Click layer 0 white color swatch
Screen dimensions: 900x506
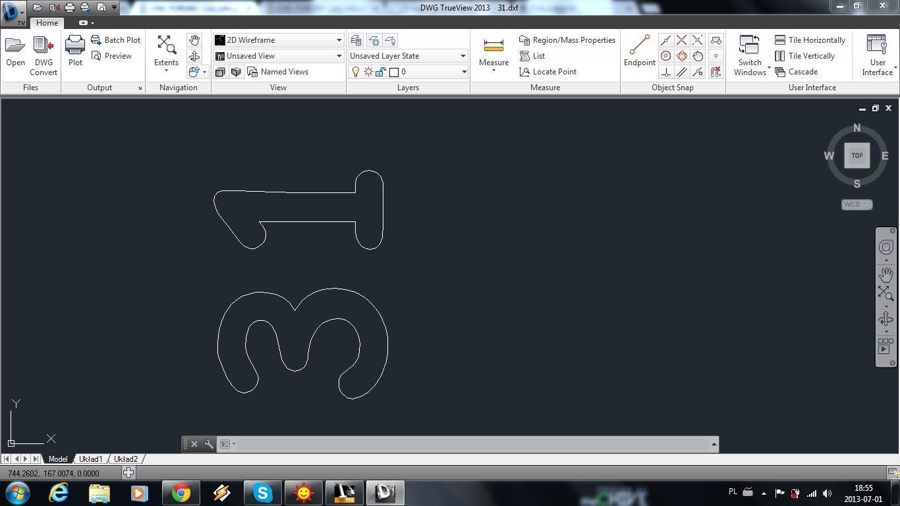(x=394, y=72)
